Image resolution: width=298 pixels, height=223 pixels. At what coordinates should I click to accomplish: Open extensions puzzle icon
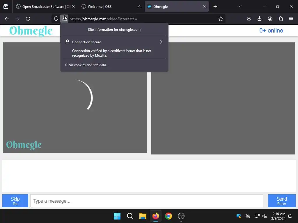point(281,19)
